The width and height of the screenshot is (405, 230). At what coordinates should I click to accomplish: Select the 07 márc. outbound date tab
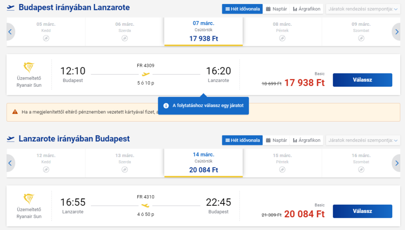(203, 31)
